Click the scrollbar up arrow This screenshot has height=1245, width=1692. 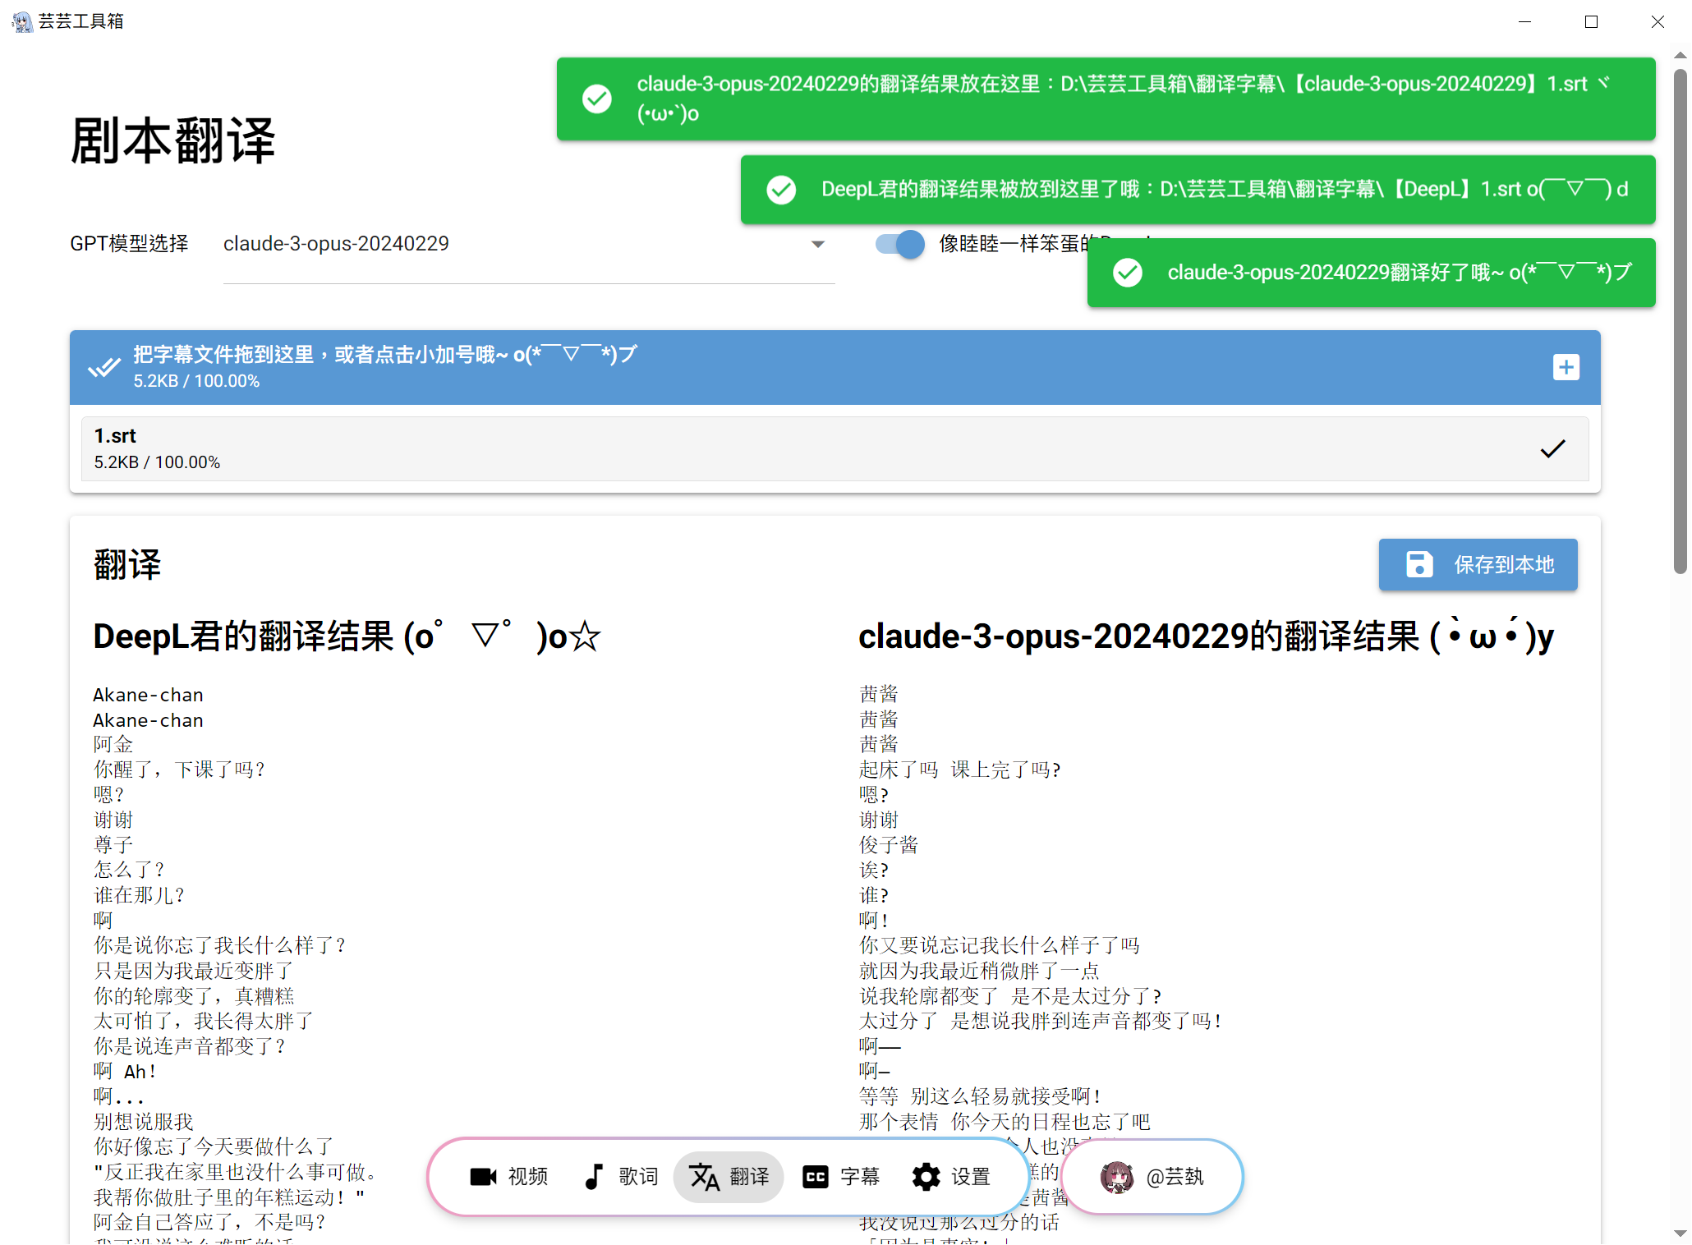click(1680, 56)
